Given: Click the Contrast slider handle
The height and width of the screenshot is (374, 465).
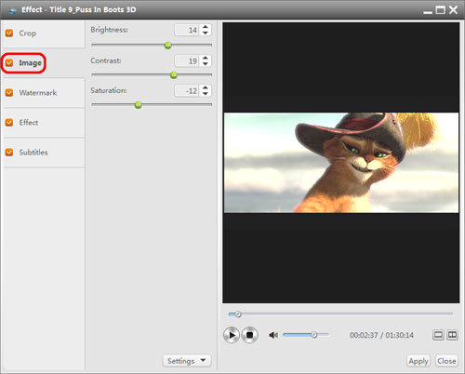Looking at the screenshot, I should [x=174, y=75].
